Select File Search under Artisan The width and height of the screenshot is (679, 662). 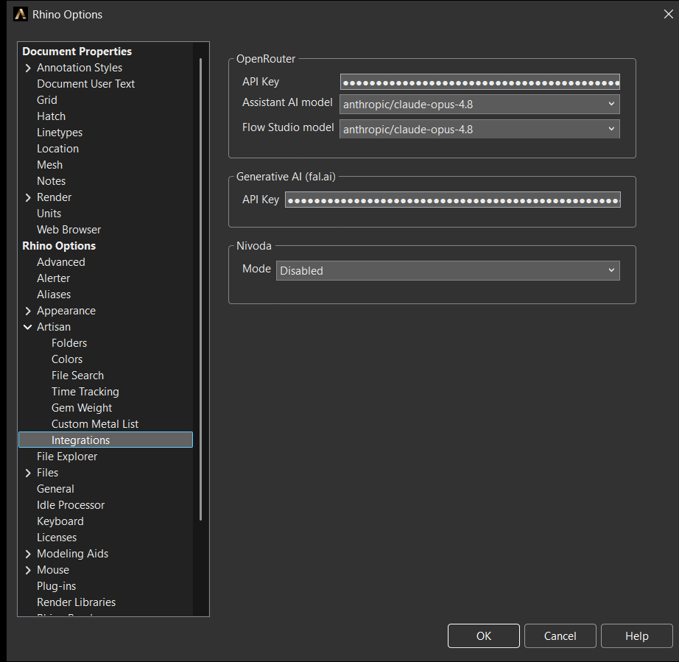[x=77, y=376]
